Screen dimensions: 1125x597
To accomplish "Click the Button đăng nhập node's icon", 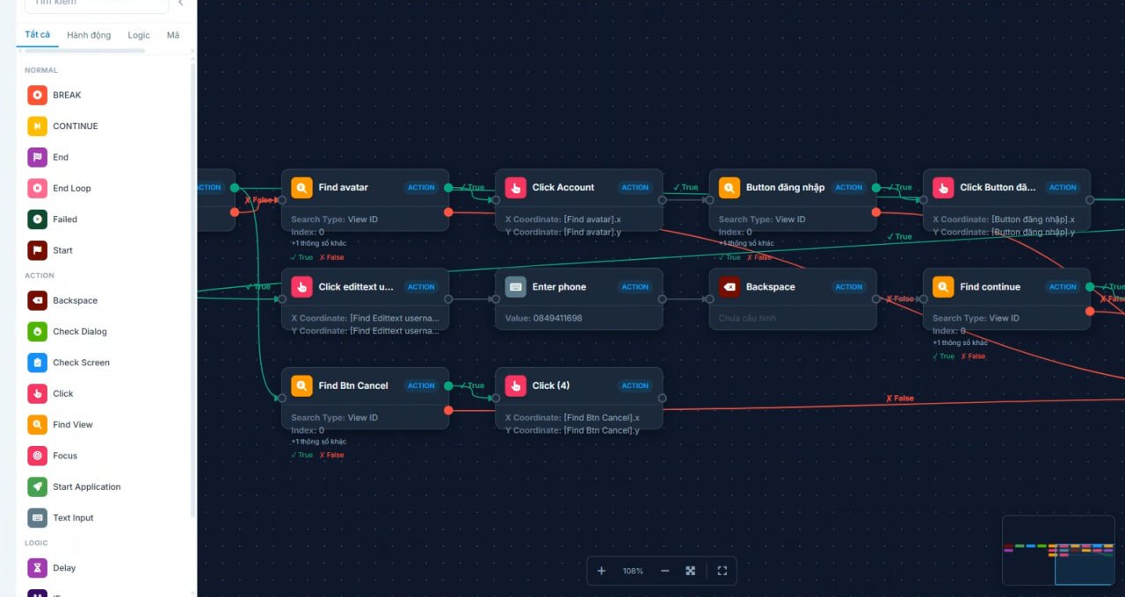I will [x=729, y=188].
